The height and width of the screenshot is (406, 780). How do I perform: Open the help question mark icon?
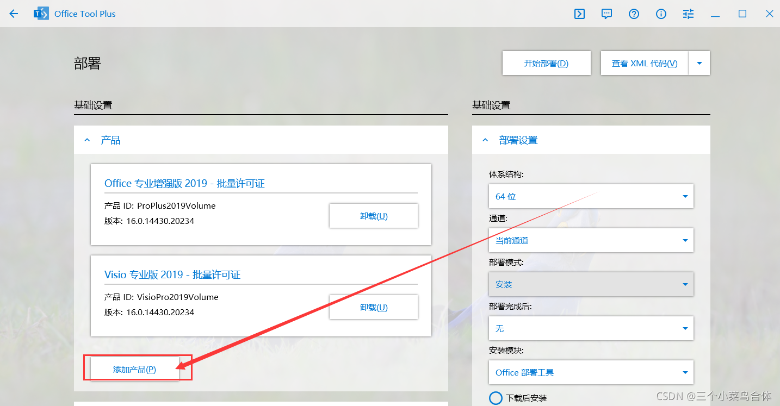633,14
